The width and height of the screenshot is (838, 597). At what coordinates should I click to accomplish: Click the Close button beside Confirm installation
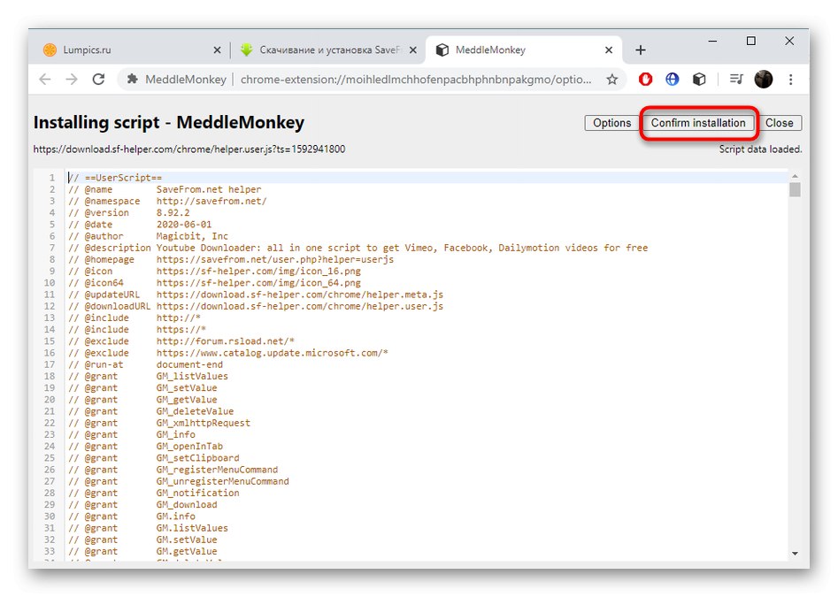click(780, 123)
